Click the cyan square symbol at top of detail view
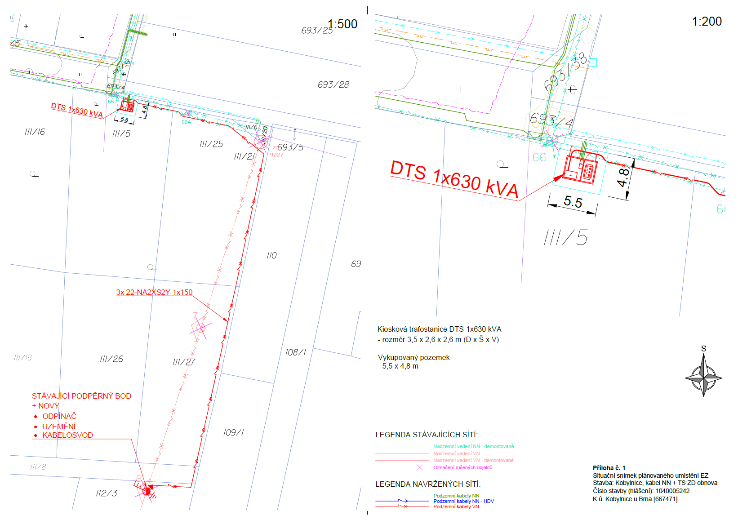The width and height of the screenshot is (738, 520). coord(593,62)
